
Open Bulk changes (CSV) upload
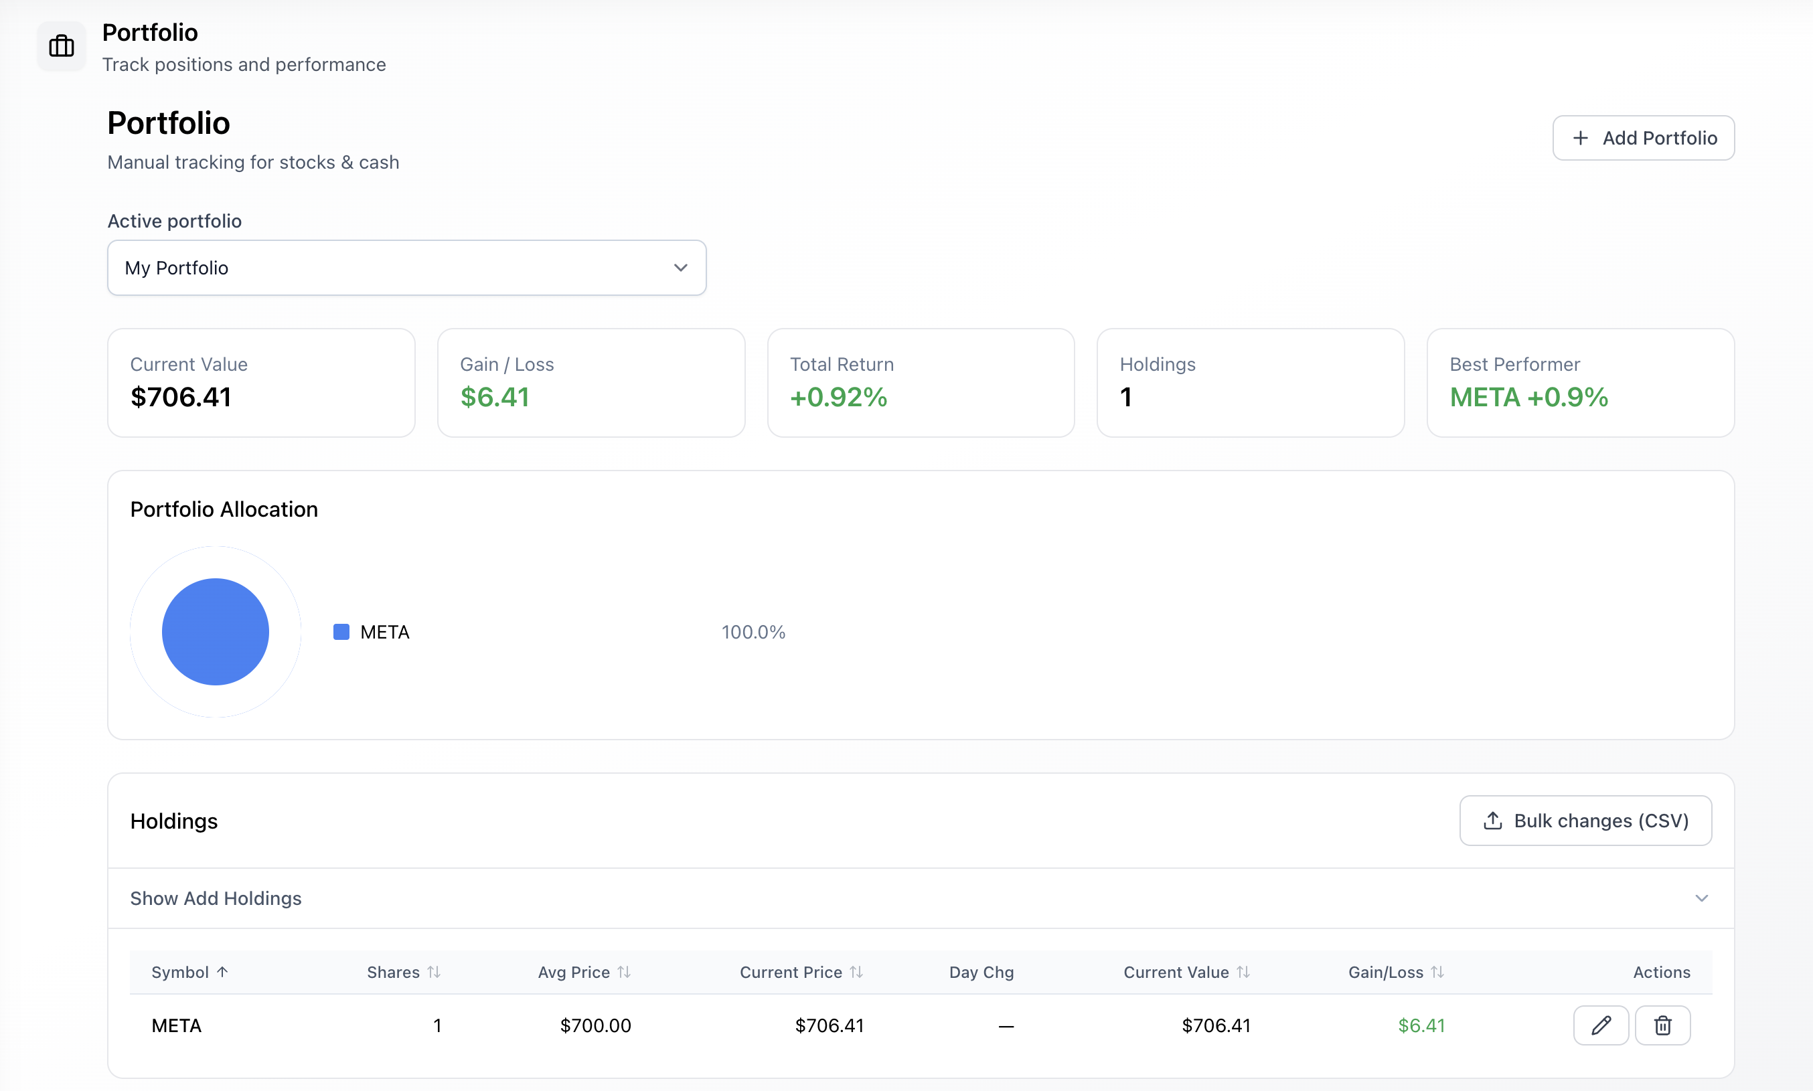pyautogui.click(x=1585, y=821)
